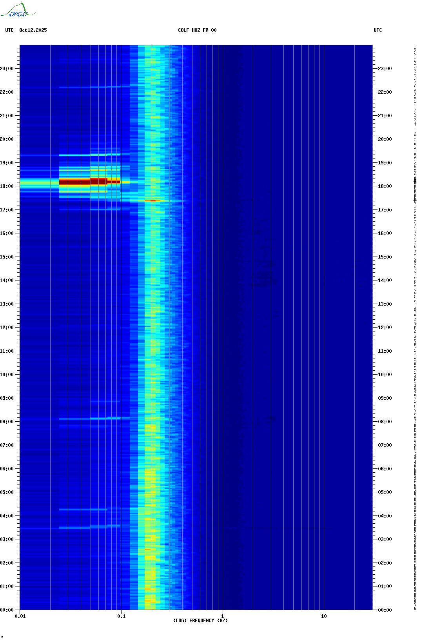Click the 11:00 label on right time axis

385,351
